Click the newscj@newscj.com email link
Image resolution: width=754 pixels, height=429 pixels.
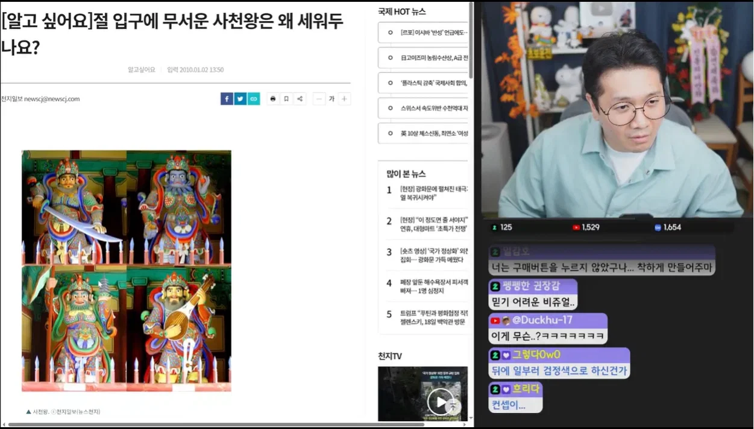point(52,99)
